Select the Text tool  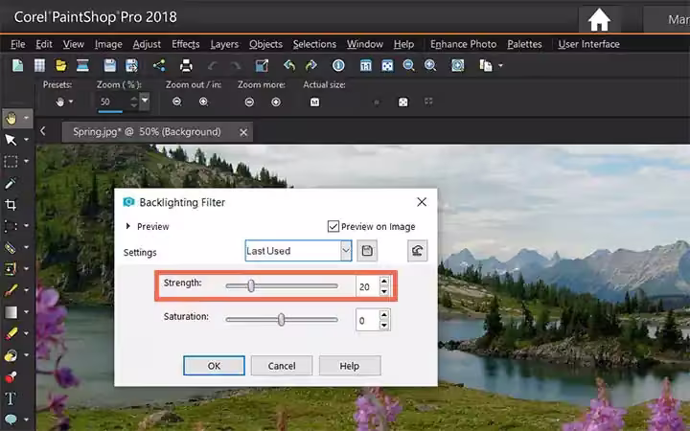[11, 398]
